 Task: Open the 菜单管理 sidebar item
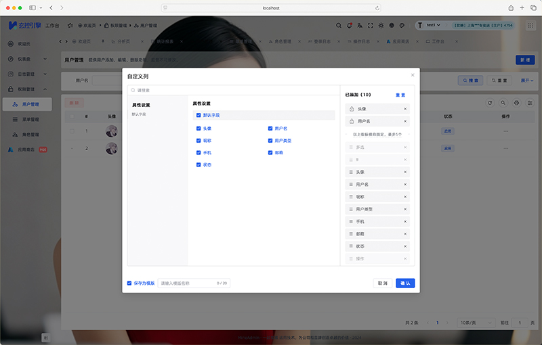[27, 119]
